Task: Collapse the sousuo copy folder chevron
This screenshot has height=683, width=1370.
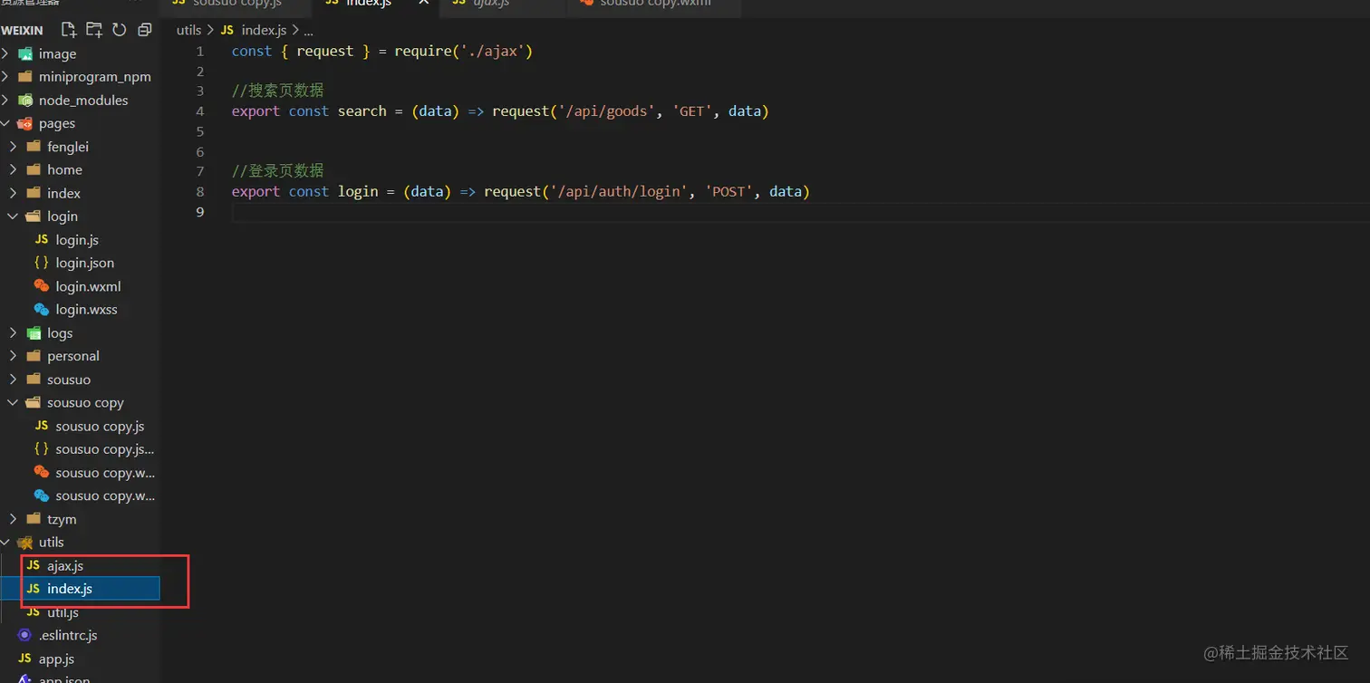Action: 13,403
